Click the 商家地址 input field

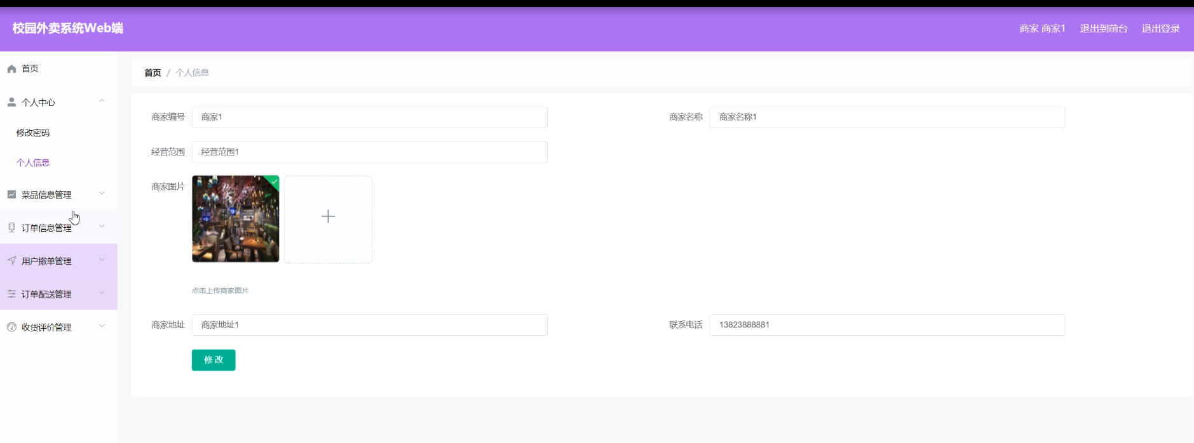[x=370, y=325]
